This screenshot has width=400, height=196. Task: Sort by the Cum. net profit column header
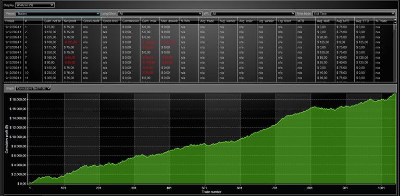(x=53, y=21)
